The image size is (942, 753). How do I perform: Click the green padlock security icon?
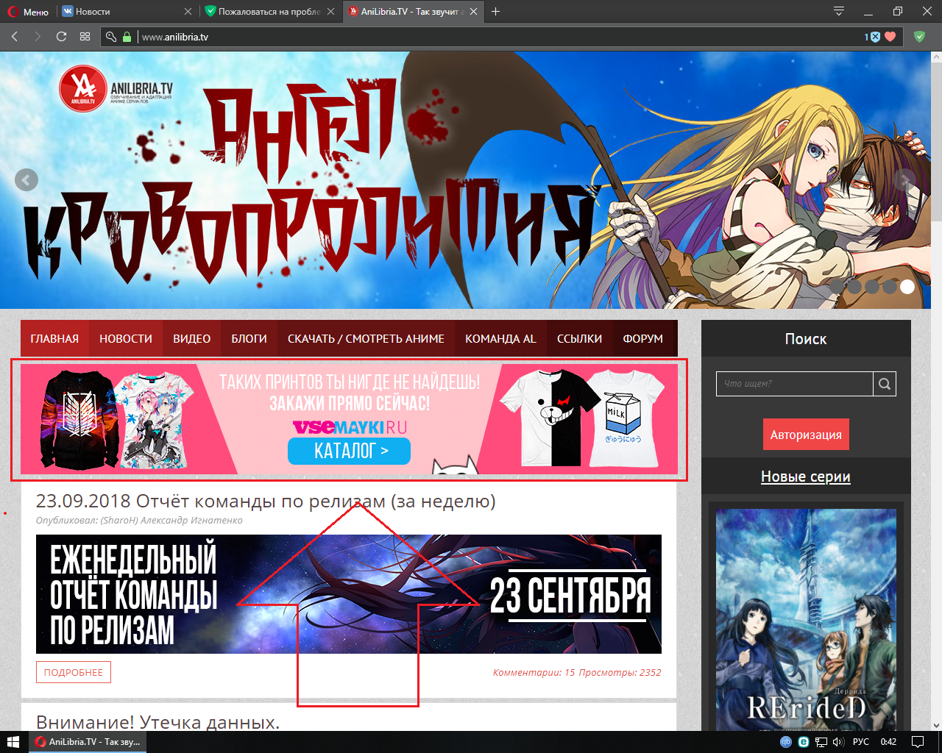click(x=126, y=35)
